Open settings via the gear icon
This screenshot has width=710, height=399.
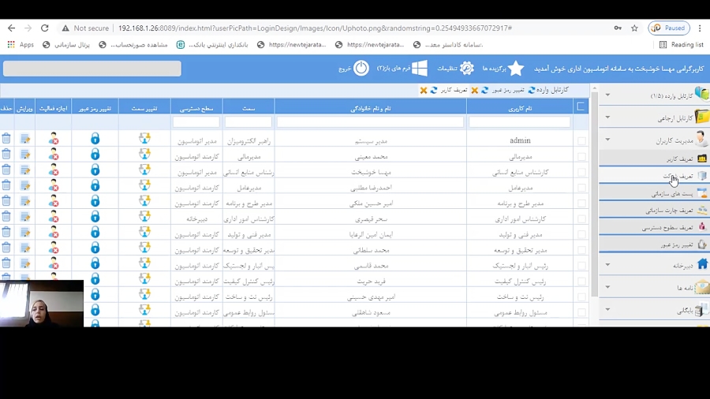pyautogui.click(x=467, y=69)
